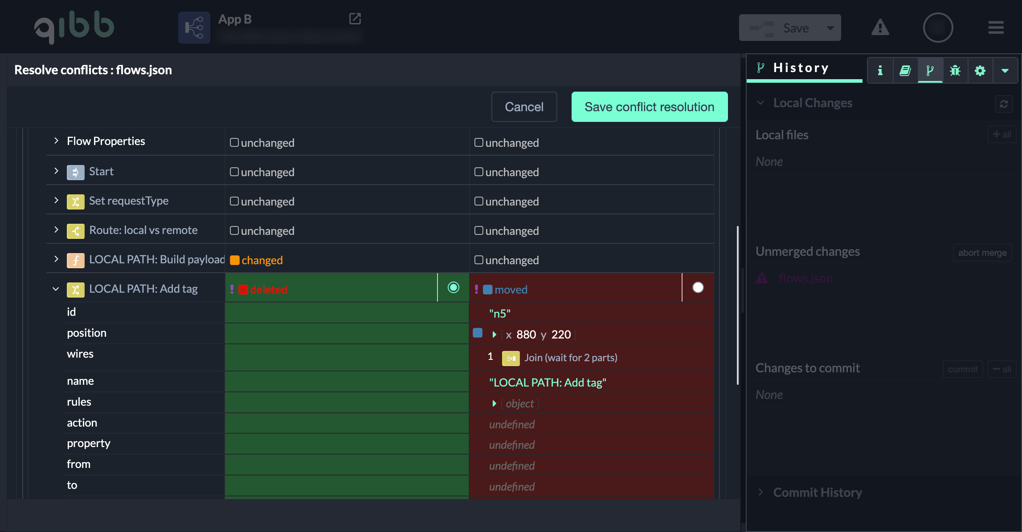Open the hamburger main menu
This screenshot has height=532, width=1022.
[996, 28]
